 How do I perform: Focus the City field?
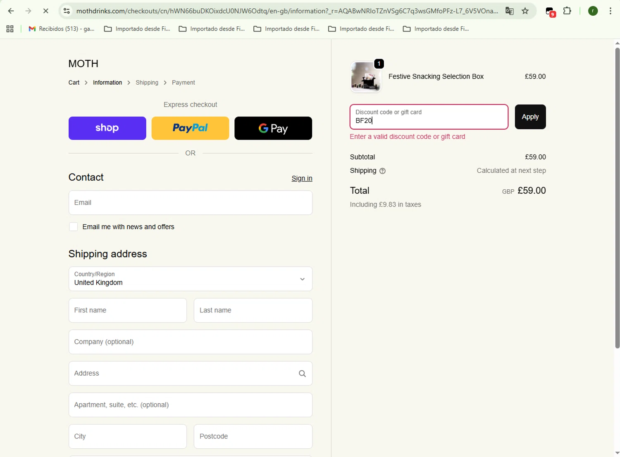pyautogui.click(x=128, y=436)
